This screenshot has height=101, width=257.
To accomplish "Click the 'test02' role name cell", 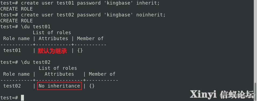I will tap(12, 86).
